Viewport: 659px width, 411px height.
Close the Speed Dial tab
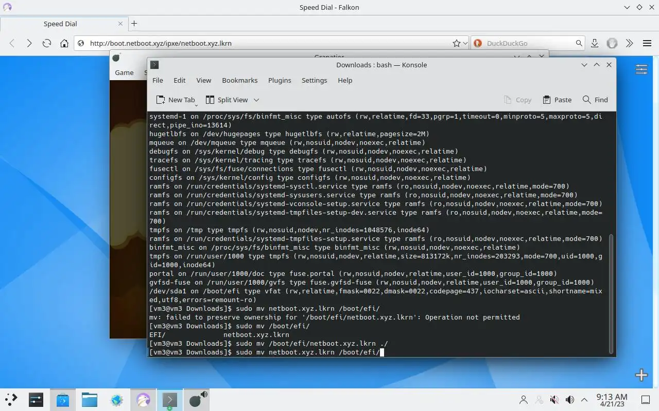[121, 24]
